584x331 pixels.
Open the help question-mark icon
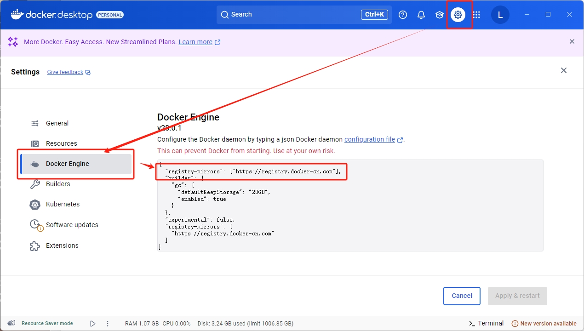click(x=403, y=15)
